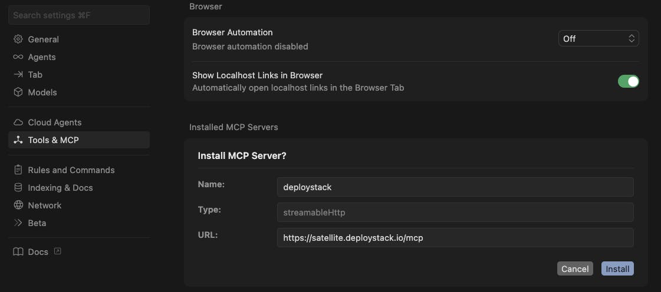This screenshot has height=292, width=661.
Task: Cancel the MCP server install
Action: (x=575, y=269)
